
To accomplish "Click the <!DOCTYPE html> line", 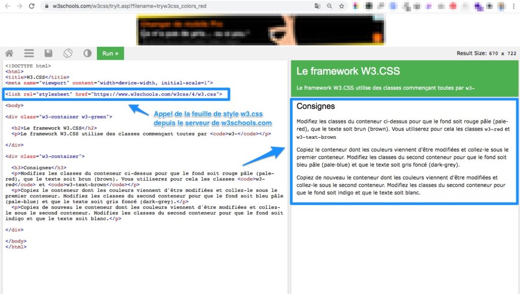I will [x=28, y=66].
